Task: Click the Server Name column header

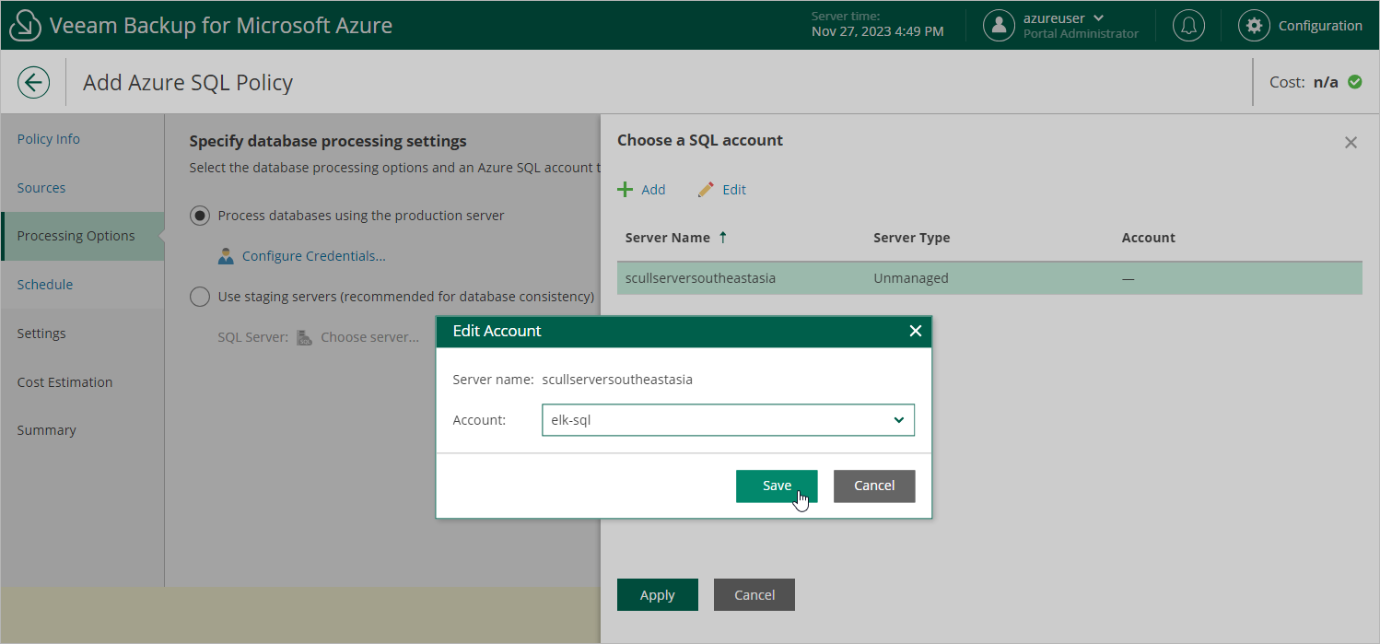Action: (668, 238)
